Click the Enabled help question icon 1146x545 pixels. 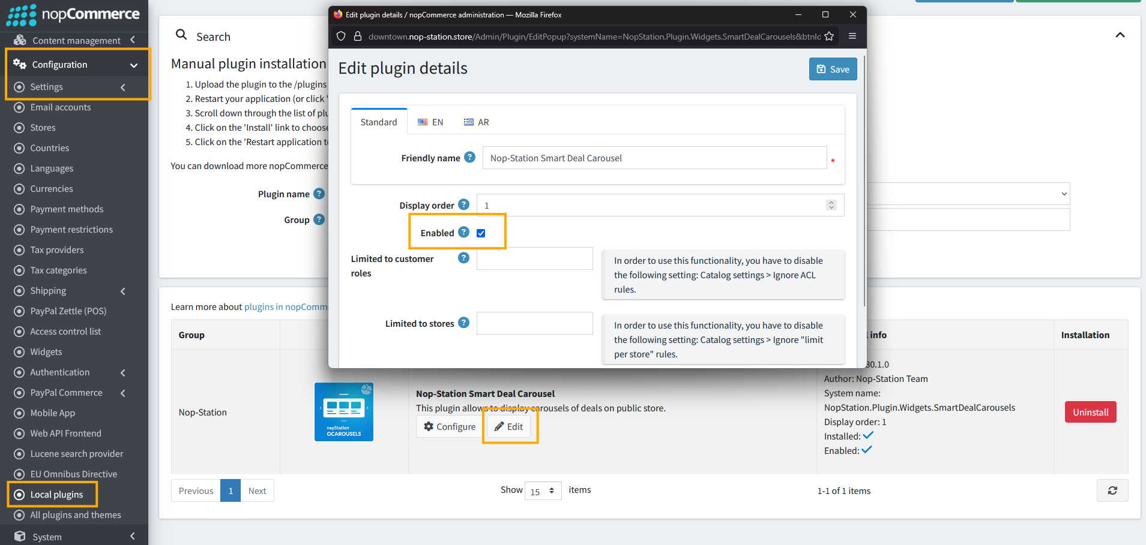point(464,232)
